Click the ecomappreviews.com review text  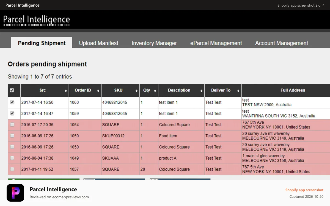pyautogui.click(x=59, y=197)
